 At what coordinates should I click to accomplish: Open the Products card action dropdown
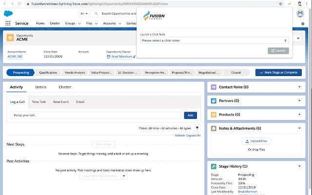click(x=299, y=115)
